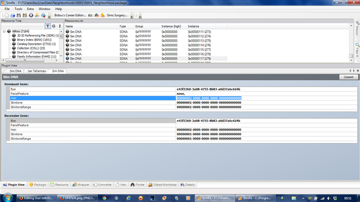Switch to the Finder bottom tab
The width and height of the screenshot is (360, 202).
tap(137, 185)
